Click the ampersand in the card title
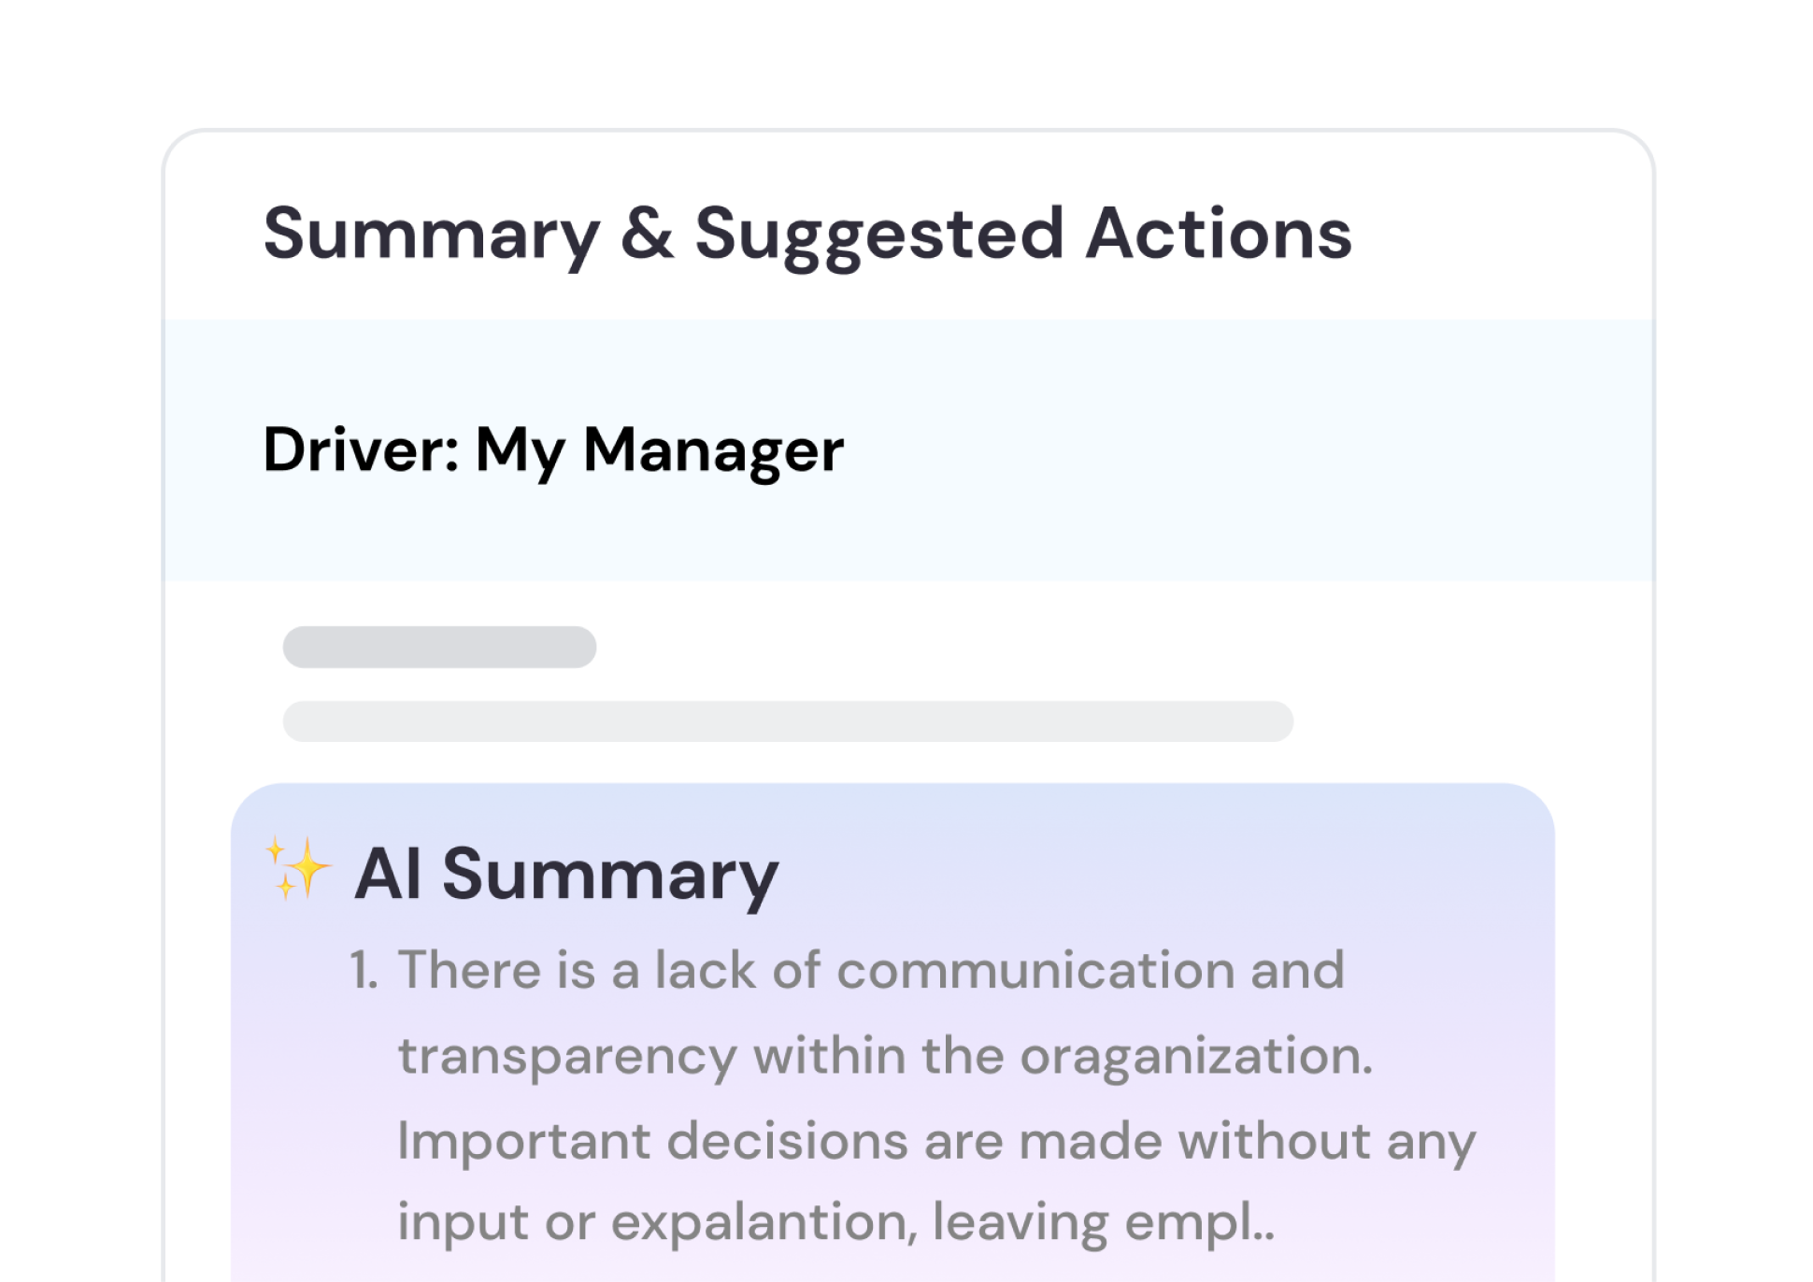The image size is (1813, 1282). pyautogui.click(x=646, y=233)
